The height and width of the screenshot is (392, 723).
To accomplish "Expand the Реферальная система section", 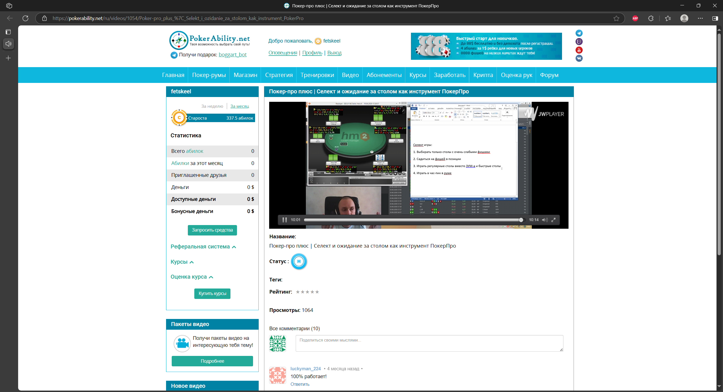I will point(203,246).
